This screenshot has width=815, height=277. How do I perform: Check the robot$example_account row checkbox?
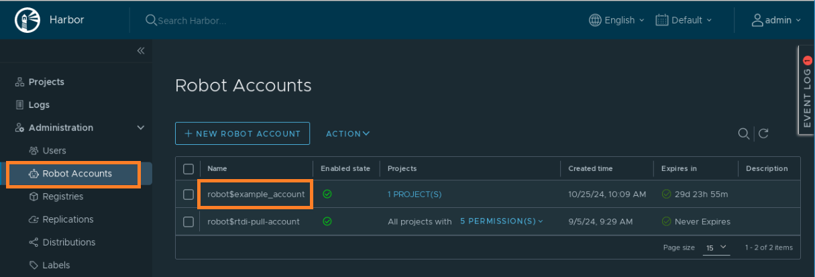[x=188, y=195]
